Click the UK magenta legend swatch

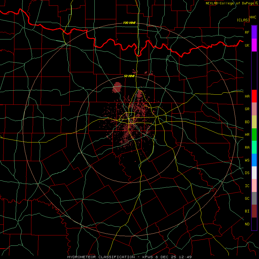point(254,45)
